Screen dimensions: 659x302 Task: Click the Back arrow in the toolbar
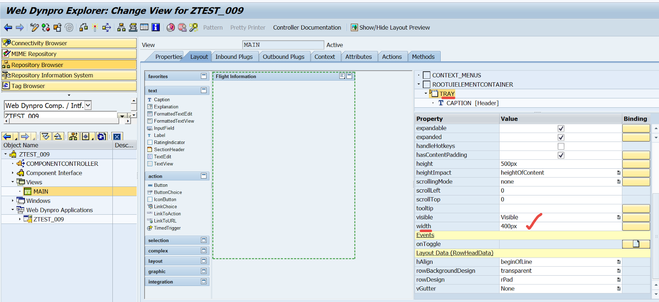point(8,28)
